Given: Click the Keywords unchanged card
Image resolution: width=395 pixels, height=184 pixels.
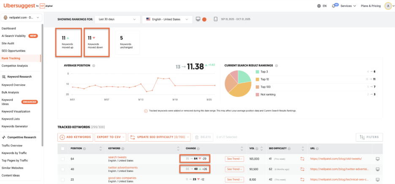Looking at the screenshot, I should (128, 42).
